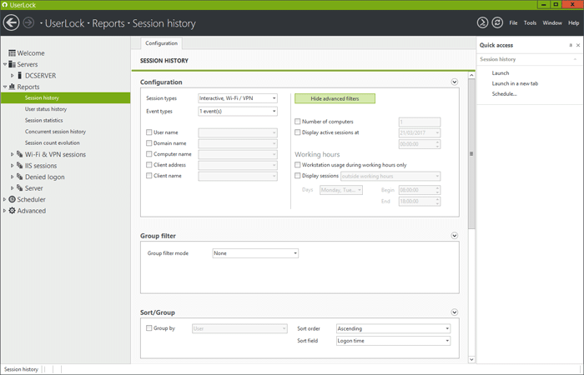The height and width of the screenshot is (375, 584).
Task: Enable the Client address filter checkbox
Action: point(149,164)
